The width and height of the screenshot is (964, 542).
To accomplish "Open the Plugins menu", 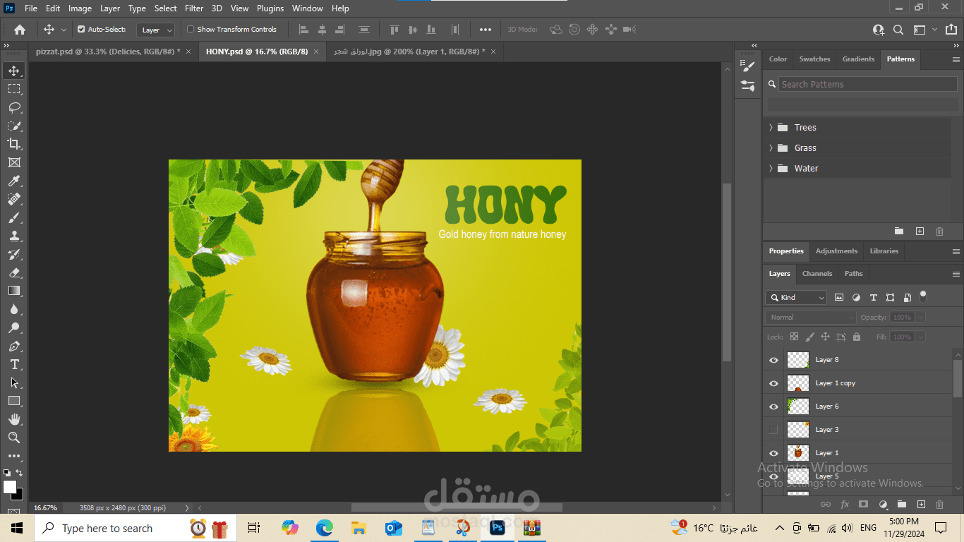I will pos(270,8).
